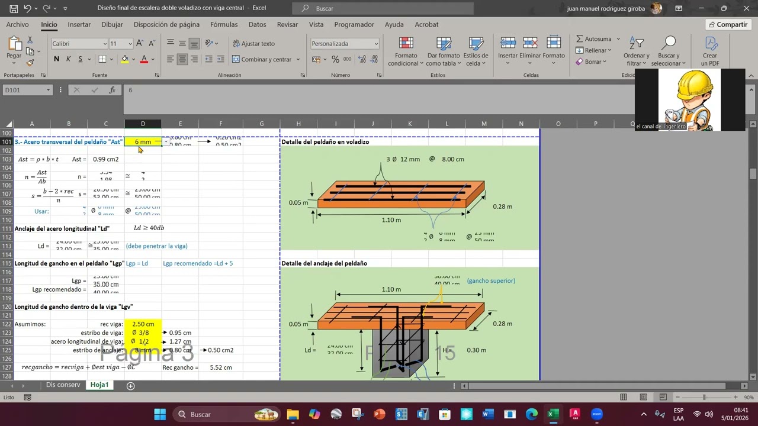The width and height of the screenshot is (758, 426).
Task: Decrease indent in the Alineación group
Action: [x=209, y=59]
